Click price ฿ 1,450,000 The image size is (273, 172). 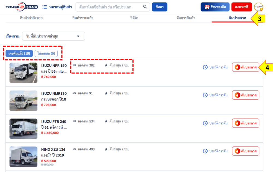[50, 133]
